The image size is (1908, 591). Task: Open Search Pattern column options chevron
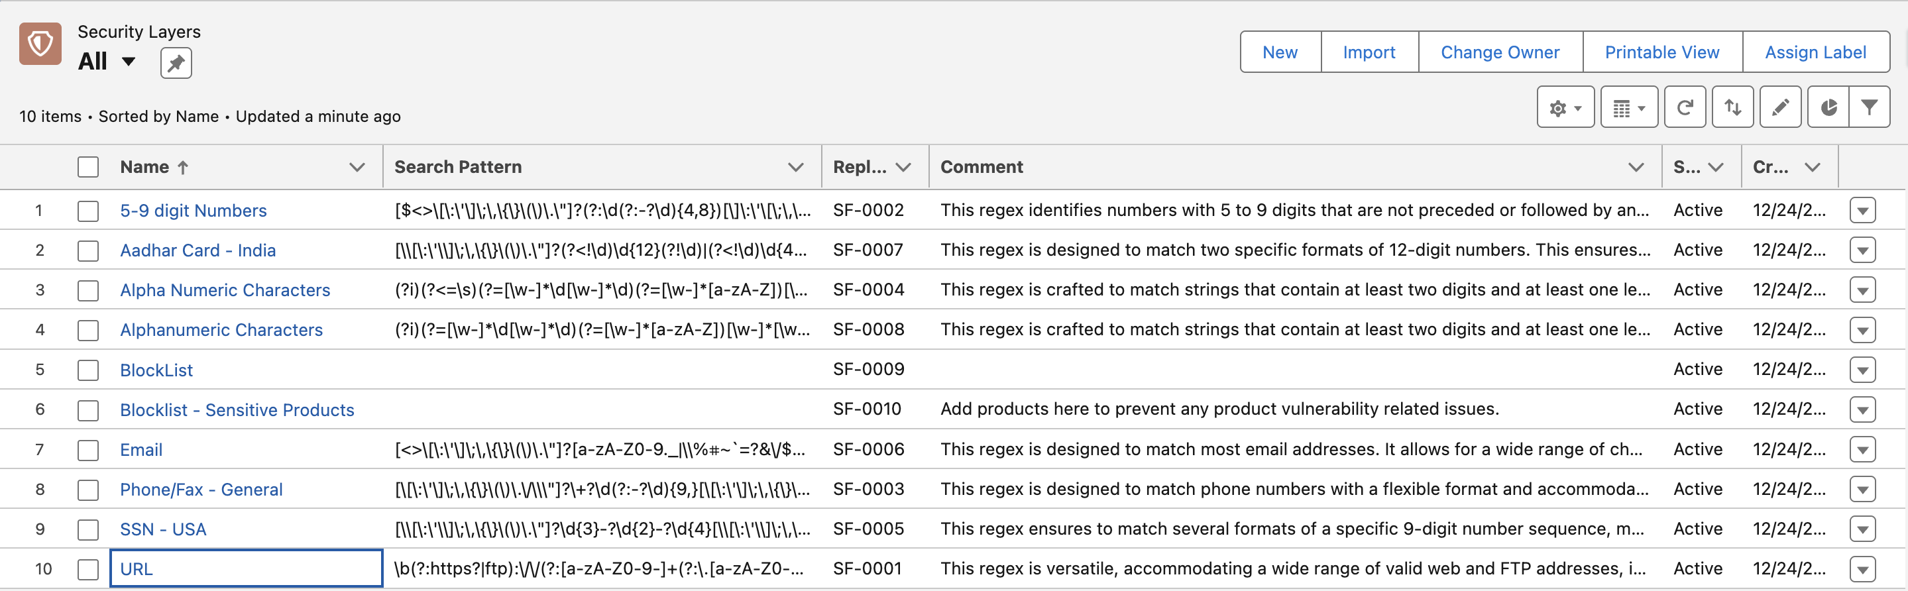pyautogui.click(x=795, y=168)
